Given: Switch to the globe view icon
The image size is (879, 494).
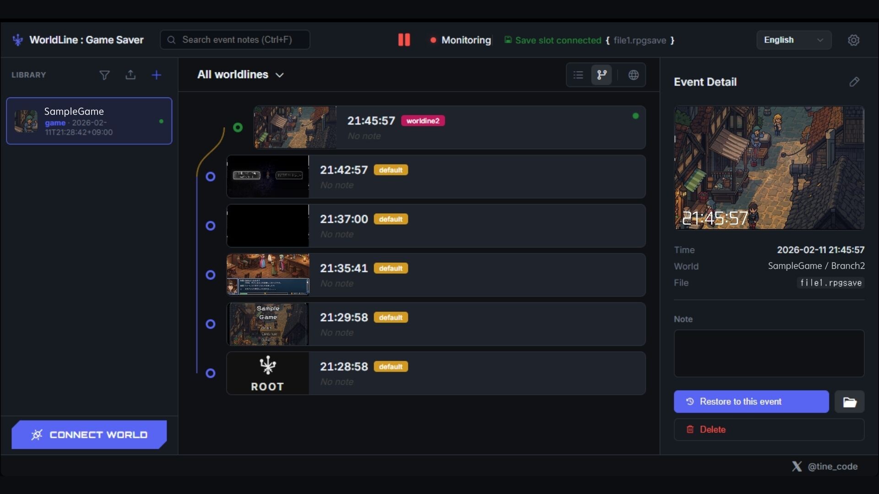Looking at the screenshot, I should tap(633, 75).
